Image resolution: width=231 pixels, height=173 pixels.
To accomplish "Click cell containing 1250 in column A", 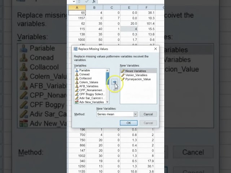I will (77, 166).
